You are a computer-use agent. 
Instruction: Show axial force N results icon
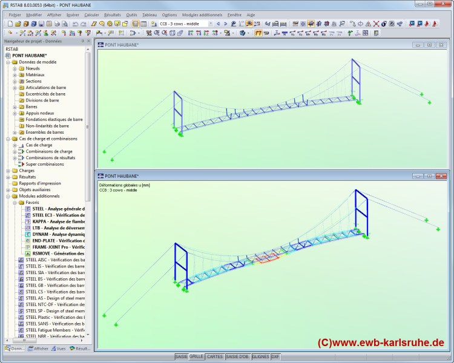click(x=285, y=33)
